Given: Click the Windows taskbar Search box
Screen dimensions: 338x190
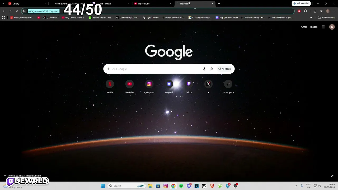Looking at the screenshot, I should [127, 186].
